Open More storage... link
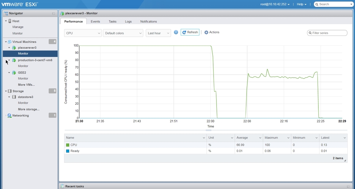Image resolution: width=355 pixels, height=189 pixels. click(x=29, y=109)
